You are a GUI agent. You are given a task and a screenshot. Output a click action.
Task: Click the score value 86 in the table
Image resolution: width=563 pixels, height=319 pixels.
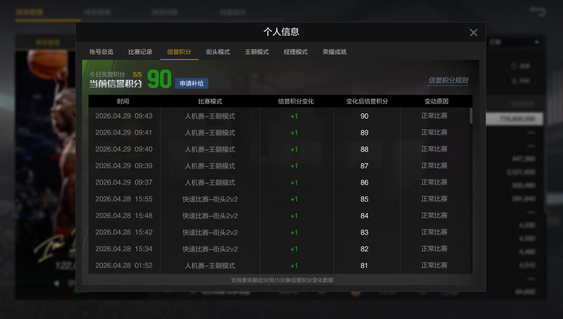[364, 182]
